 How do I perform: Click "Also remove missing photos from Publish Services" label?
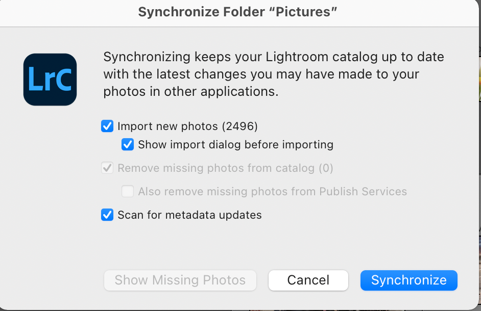272,192
